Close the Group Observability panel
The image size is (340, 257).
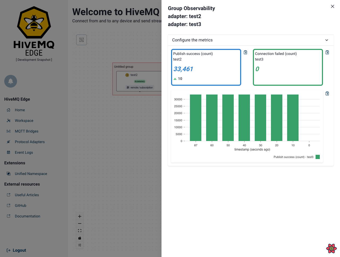pyautogui.click(x=333, y=6)
